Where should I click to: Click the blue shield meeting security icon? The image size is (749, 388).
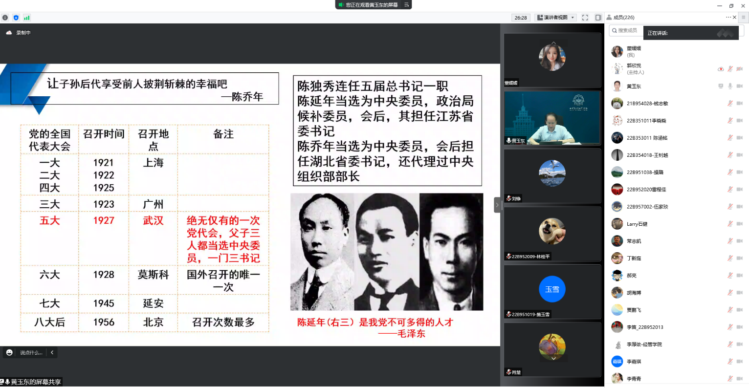[16, 18]
